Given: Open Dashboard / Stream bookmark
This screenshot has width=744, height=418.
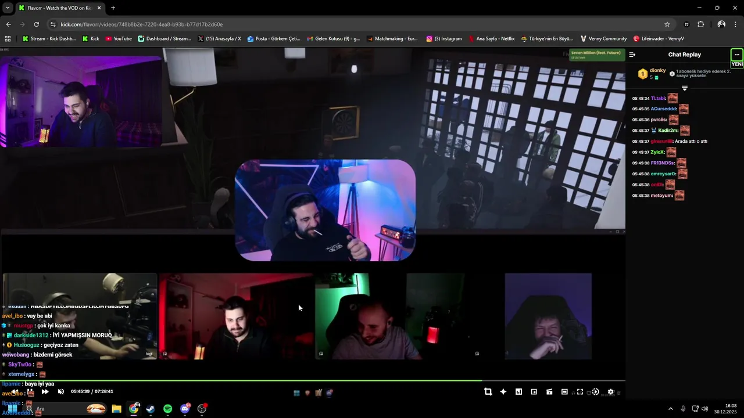Looking at the screenshot, I should pos(164,39).
